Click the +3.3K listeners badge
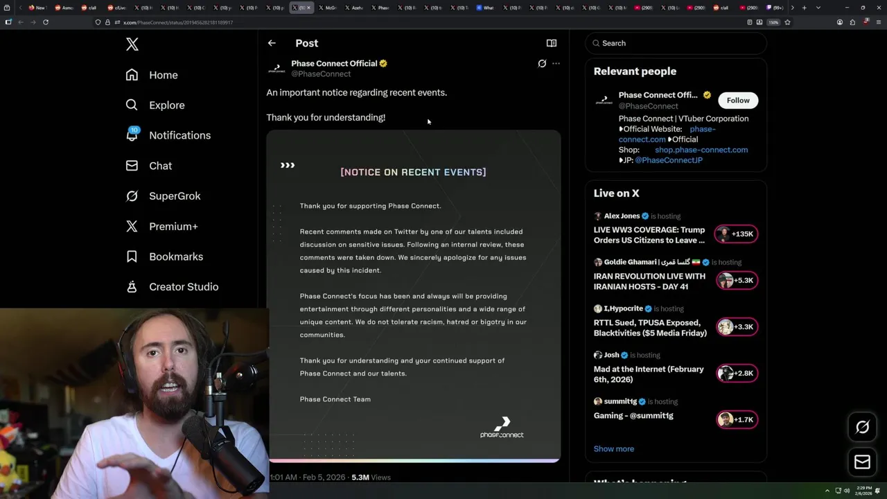The width and height of the screenshot is (887, 499). [x=737, y=326]
